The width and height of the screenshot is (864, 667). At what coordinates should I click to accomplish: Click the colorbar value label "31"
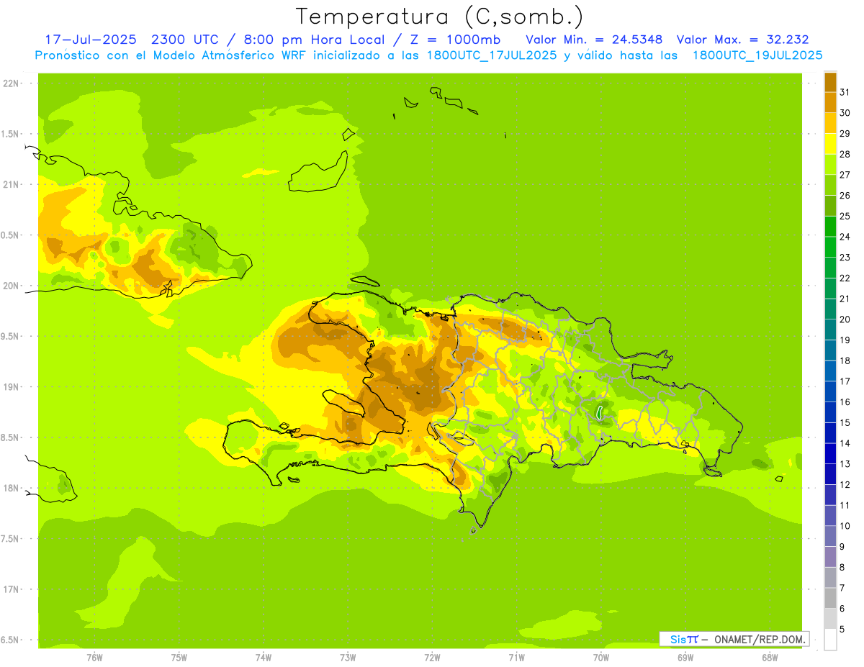pos(845,92)
